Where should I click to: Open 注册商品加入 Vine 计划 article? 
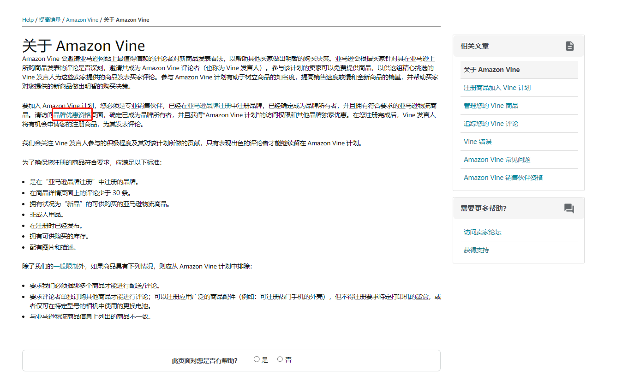[497, 88]
